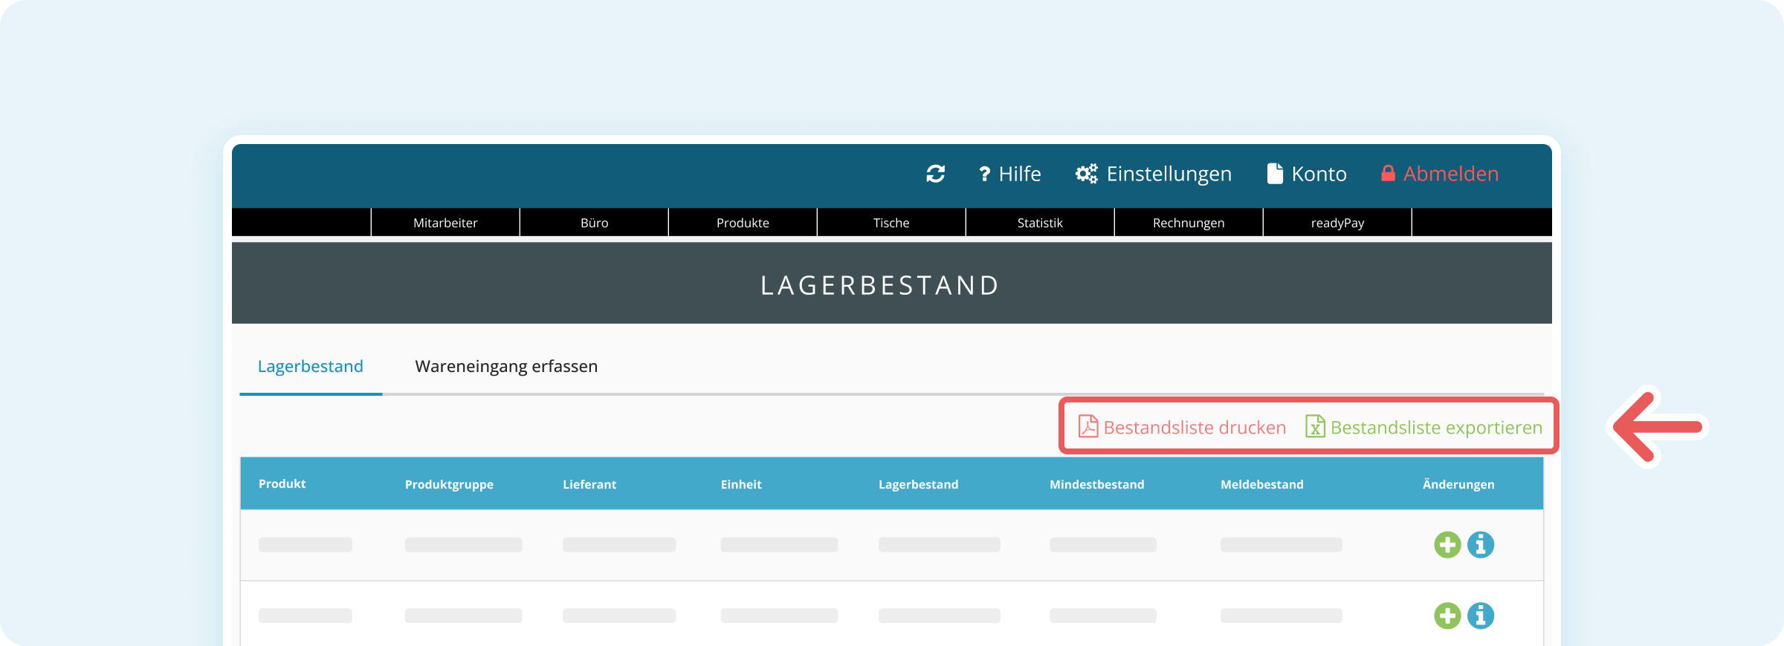Open the Büro menu
The height and width of the screenshot is (646, 1784).
tap(594, 223)
